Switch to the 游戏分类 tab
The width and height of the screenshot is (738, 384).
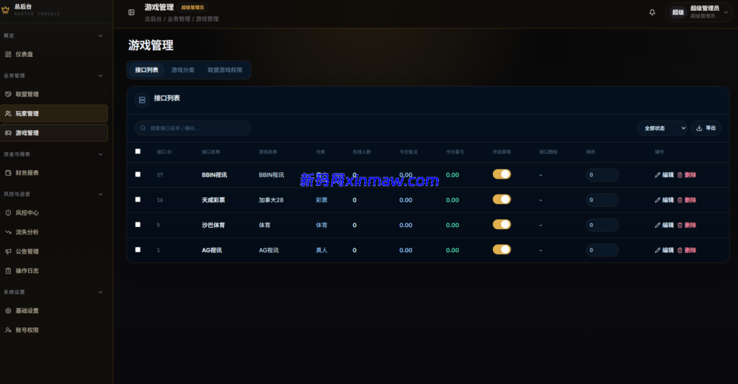pos(182,70)
